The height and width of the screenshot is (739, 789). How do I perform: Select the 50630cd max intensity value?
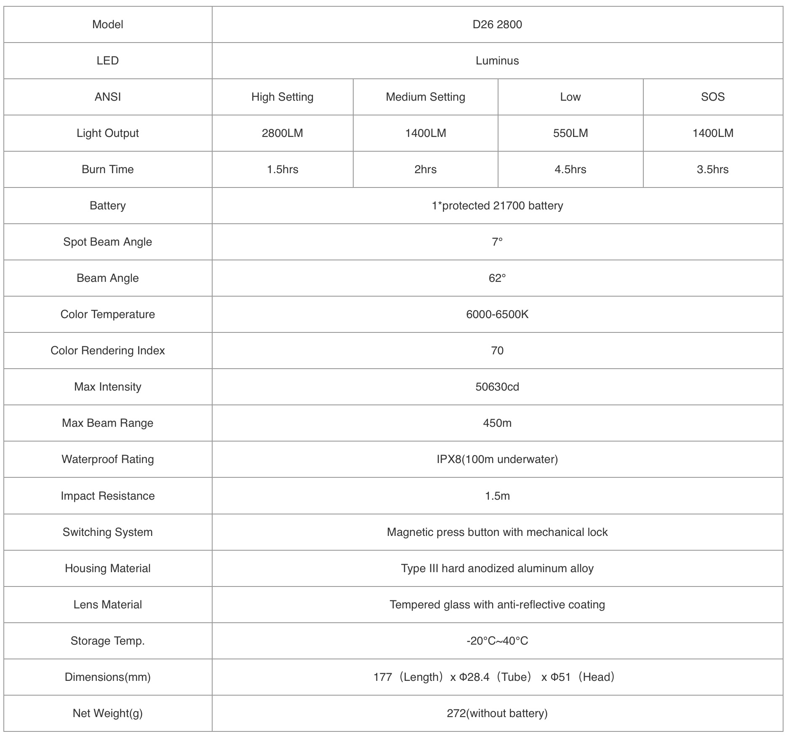tap(497, 387)
